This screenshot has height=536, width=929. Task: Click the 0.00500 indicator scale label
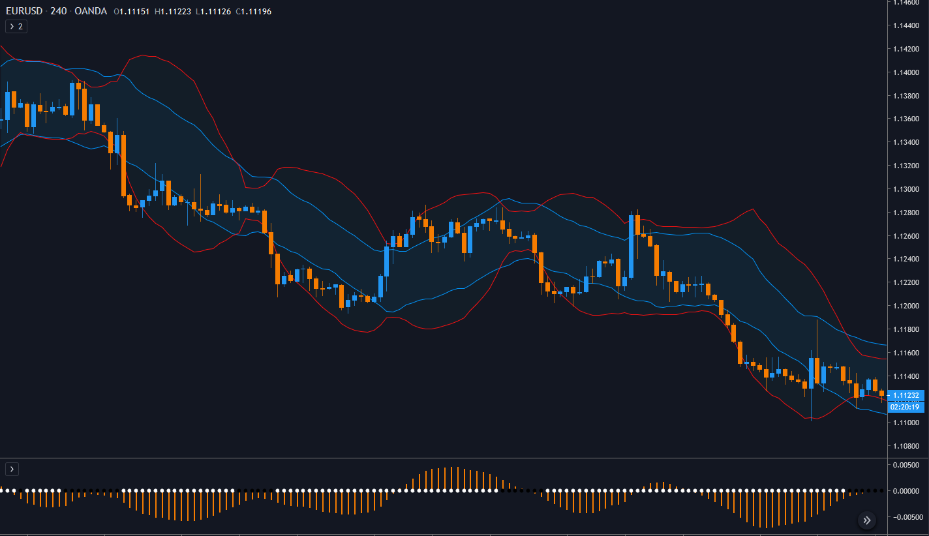(x=907, y=465)
